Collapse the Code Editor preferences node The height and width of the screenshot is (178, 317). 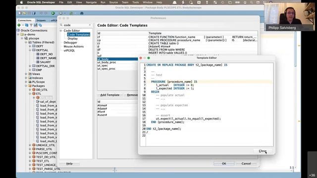click(61, 31)
